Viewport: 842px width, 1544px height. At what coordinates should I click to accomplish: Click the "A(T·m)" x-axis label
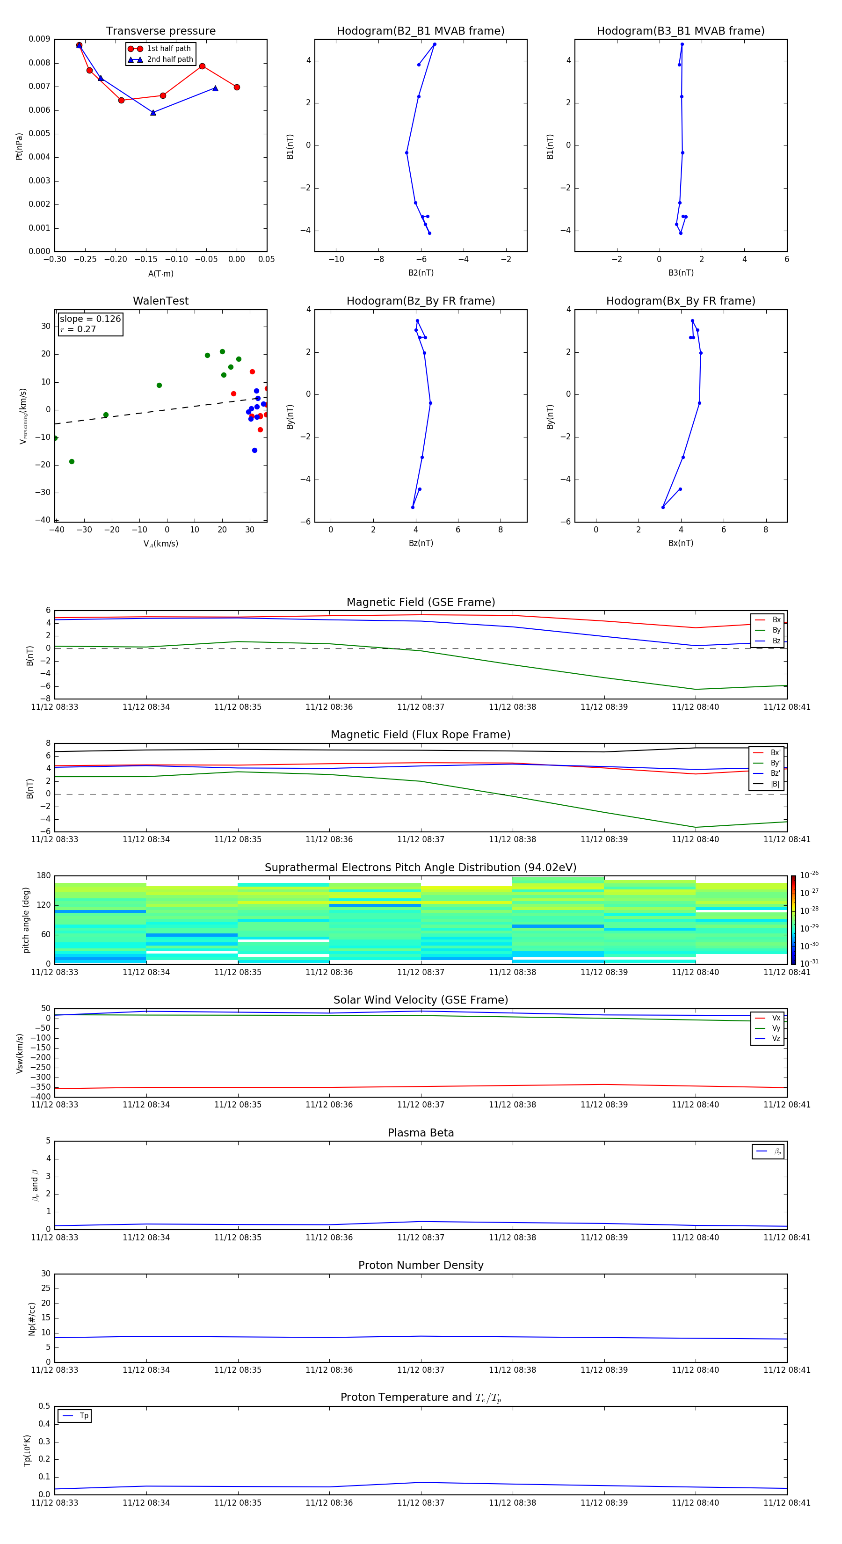coord(160,274)
